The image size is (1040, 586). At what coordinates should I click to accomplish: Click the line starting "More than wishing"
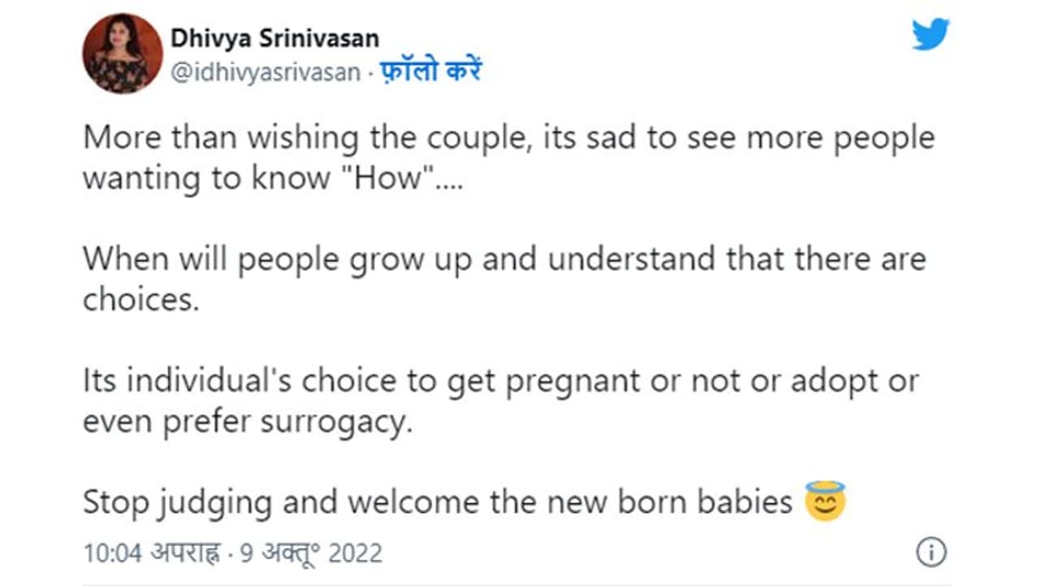pyautogui.click(x=509, y=138)
